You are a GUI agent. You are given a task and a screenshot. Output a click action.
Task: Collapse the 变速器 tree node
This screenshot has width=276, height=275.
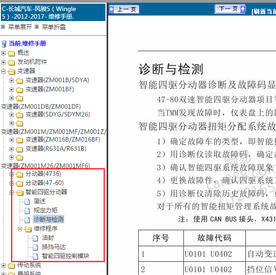(x=3, y=71)
